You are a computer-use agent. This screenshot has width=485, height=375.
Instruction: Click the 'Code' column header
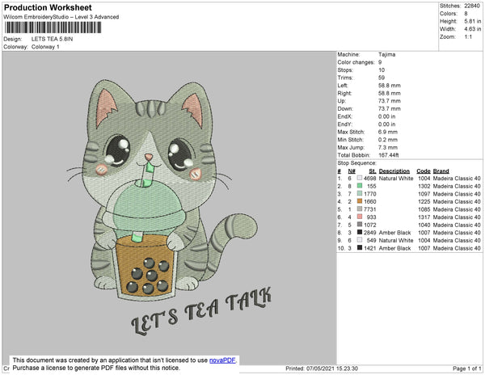click(x=423, y=171)
